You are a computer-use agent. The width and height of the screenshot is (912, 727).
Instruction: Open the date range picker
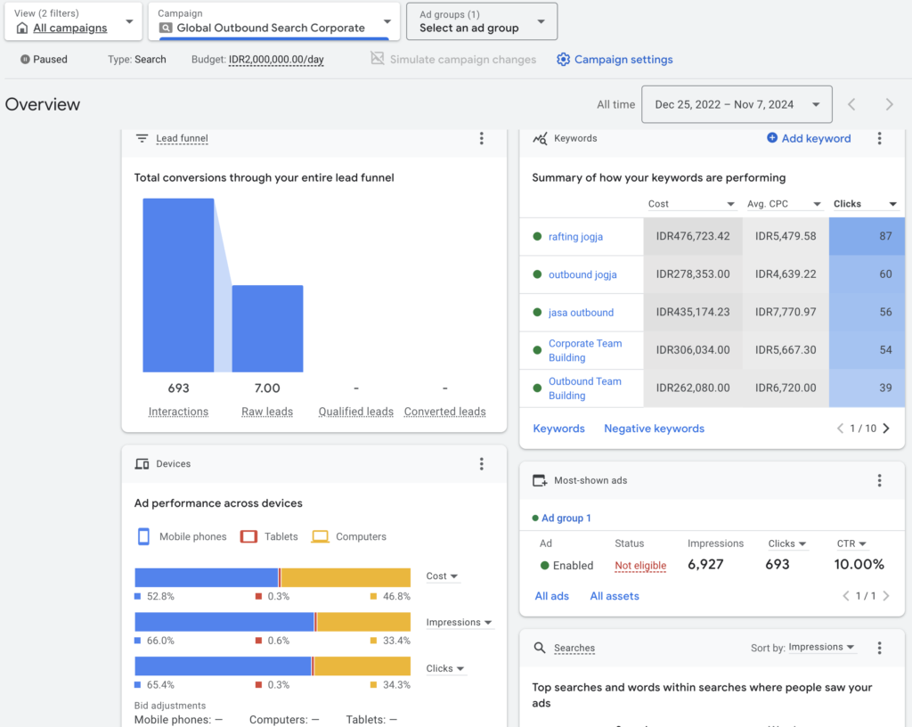(737, 104)
